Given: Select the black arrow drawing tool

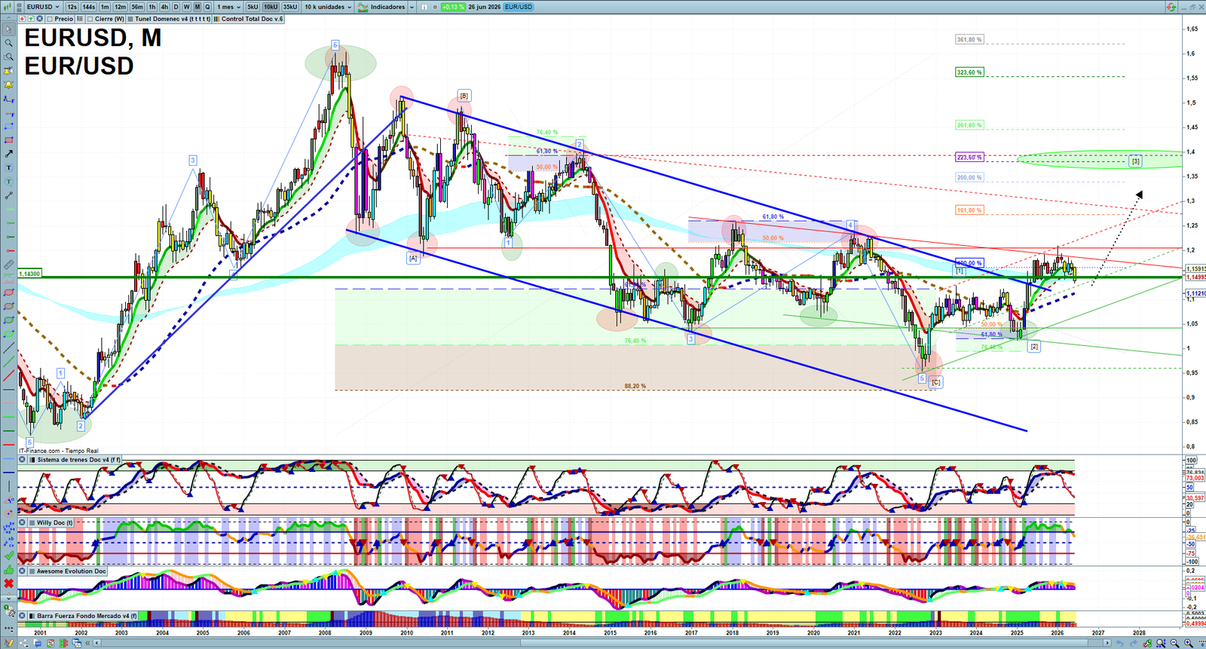Looking at the screenshot, I should (x=8, y=154).
